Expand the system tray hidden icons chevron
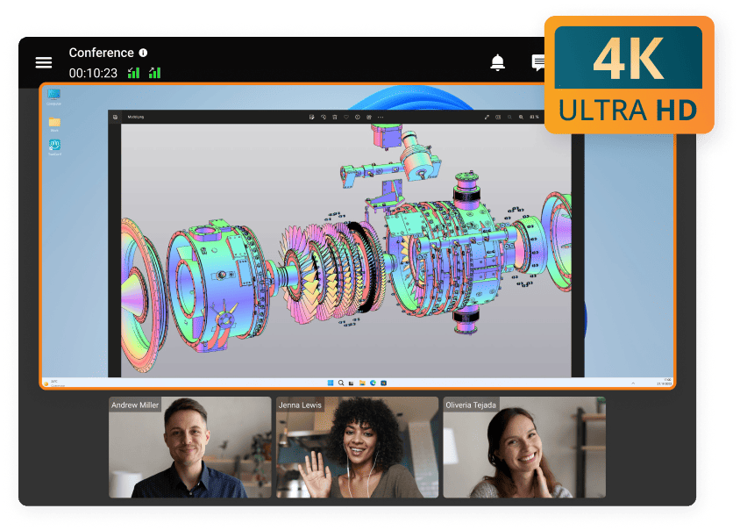740x530 pixels. click(633, 383)
